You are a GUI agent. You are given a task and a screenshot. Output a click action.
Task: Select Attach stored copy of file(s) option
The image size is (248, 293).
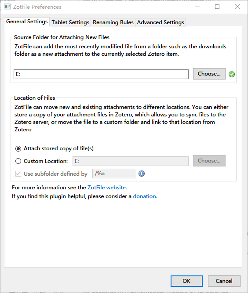(18, 148)
